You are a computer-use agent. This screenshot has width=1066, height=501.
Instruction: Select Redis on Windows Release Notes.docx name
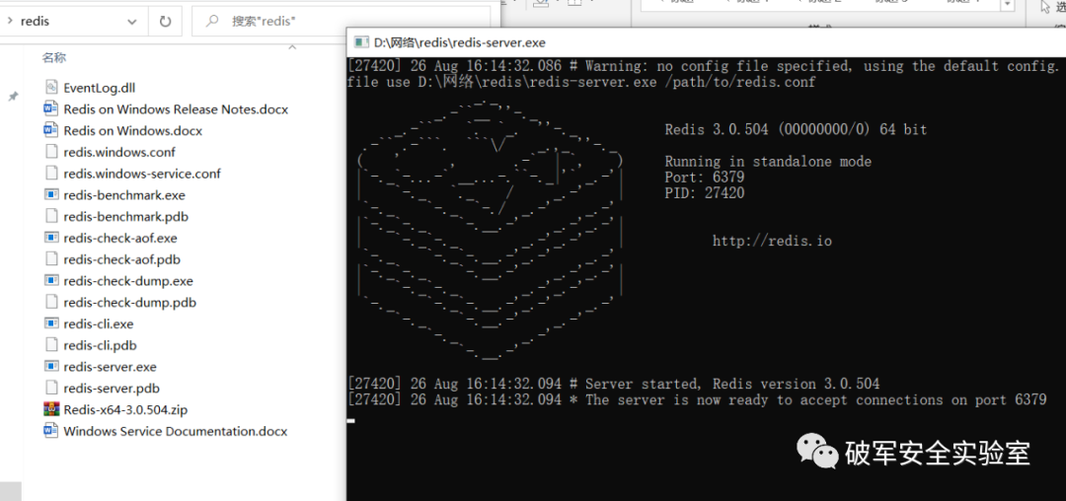pos(176,109)
